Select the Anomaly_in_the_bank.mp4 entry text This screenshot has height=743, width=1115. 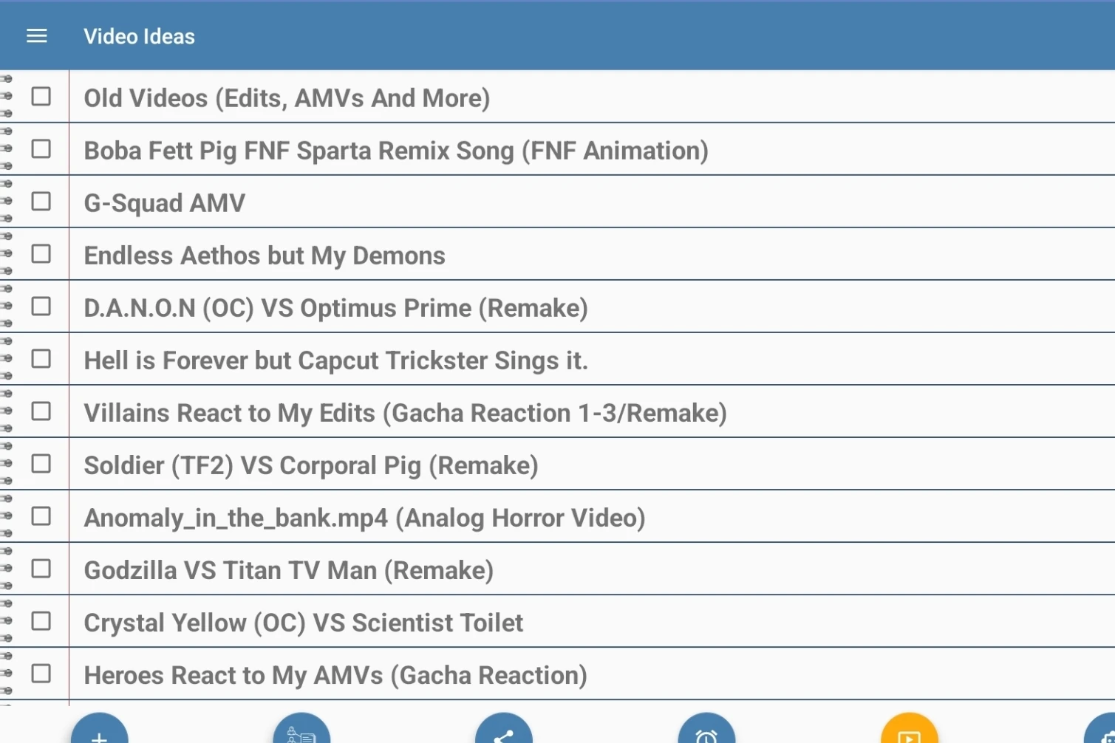[364, 518]
